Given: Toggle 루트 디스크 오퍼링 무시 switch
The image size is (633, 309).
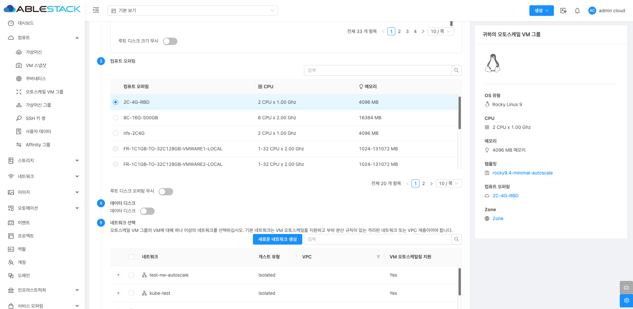Looking at the screenshot, I should point(166,192).
